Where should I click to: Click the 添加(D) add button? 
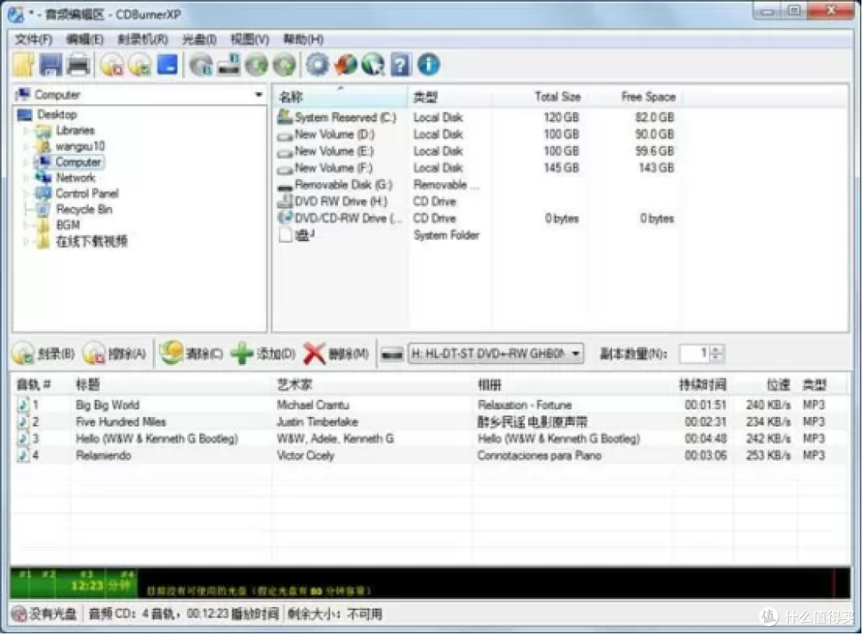click(263, 354)
